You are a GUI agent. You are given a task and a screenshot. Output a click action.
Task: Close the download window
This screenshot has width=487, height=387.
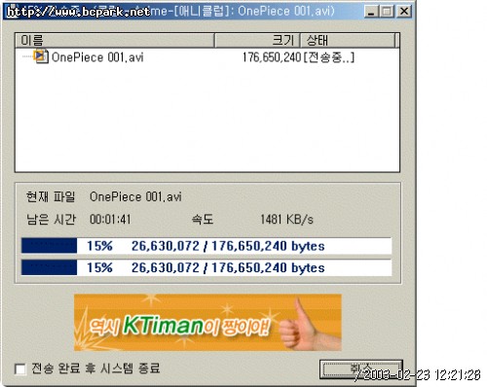[x=404, y=12]
